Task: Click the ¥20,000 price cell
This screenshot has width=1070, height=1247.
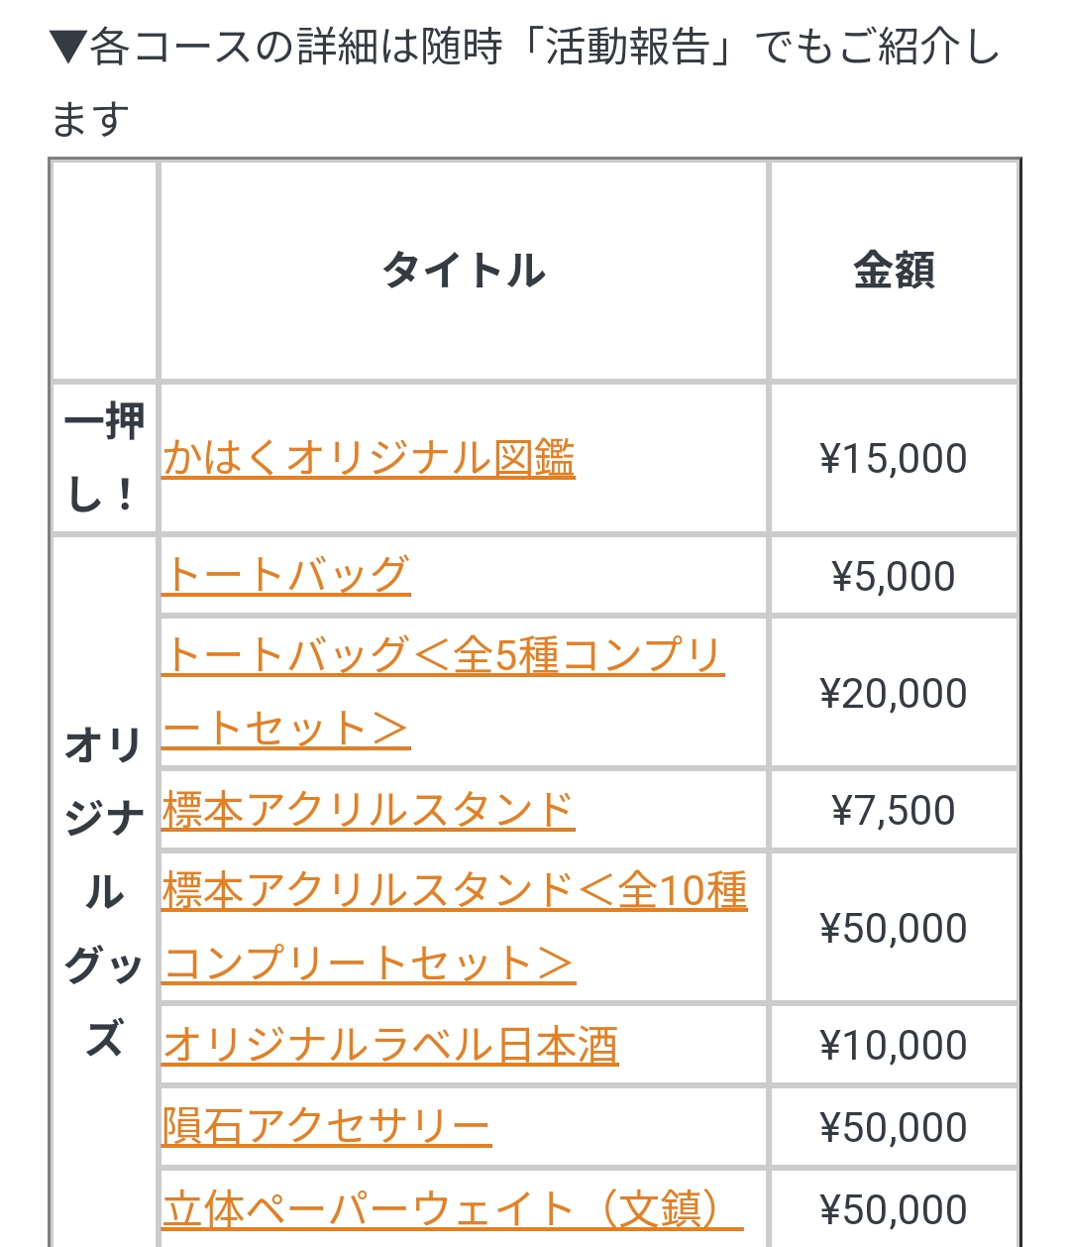Action: pyautogui.click(x=894, y=692)
